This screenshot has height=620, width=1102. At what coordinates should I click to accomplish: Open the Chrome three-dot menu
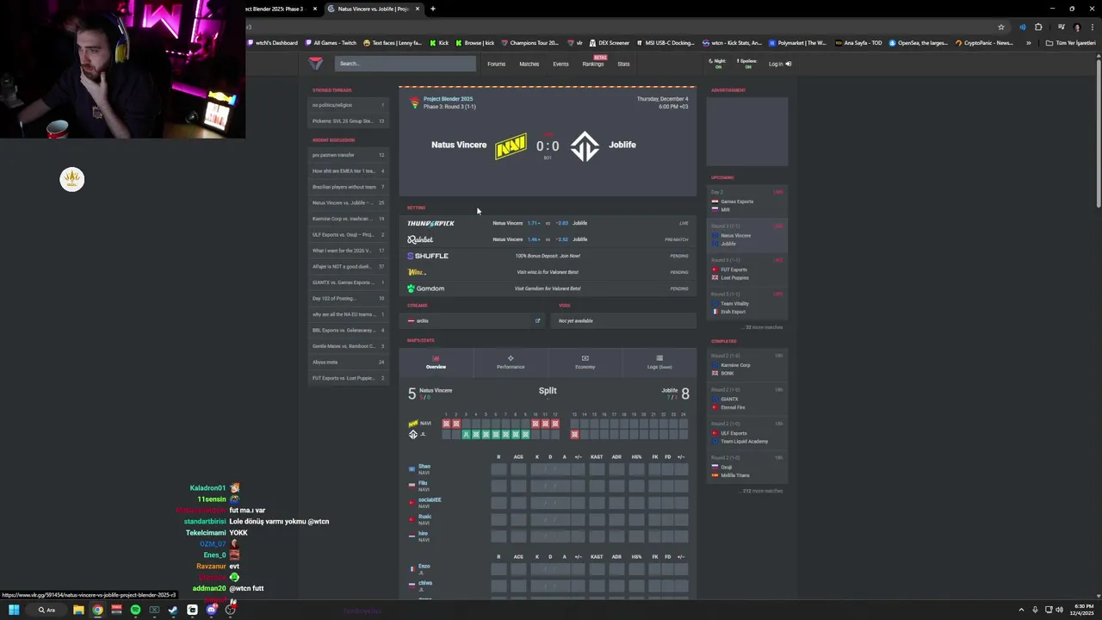click(x=1093, y=27)
